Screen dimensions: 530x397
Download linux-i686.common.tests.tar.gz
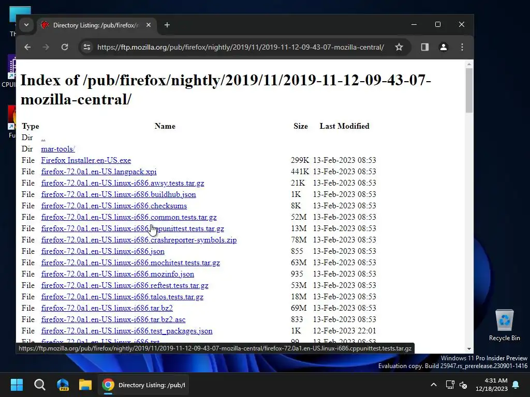click(x=129, y=217)
